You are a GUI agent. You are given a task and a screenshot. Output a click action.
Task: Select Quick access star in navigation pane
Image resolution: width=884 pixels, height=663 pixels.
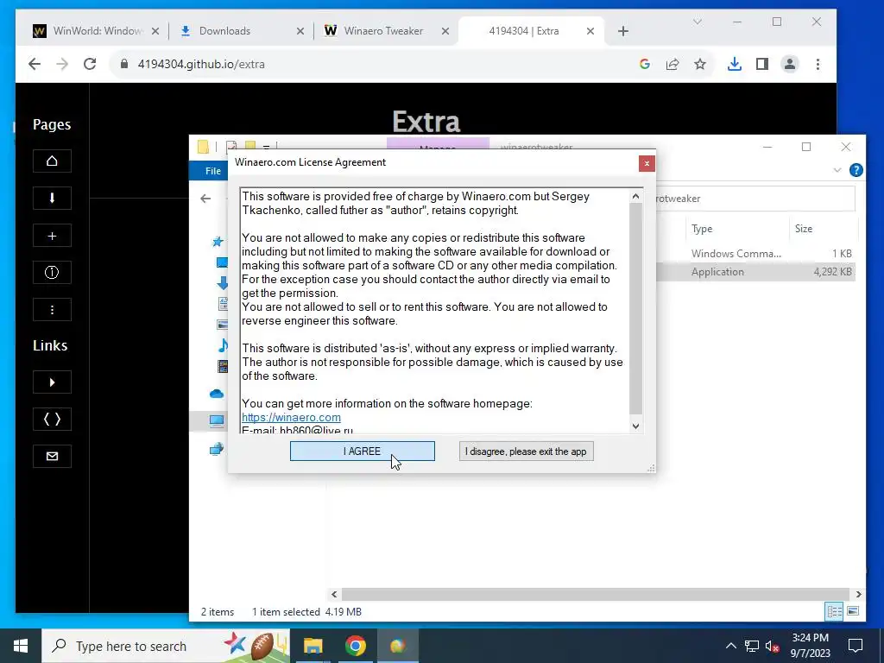point(218,242)
